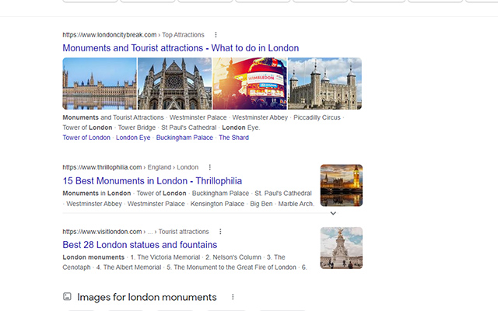The image size is (498, 311).
Task: Click the londoncitybreak.com URL breadcrumb
Action: [x=133, y=34]
